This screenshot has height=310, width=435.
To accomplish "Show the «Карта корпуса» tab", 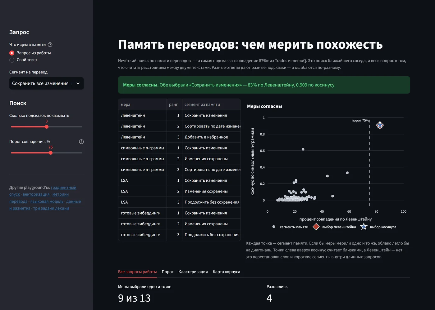I will click(227, 272).
